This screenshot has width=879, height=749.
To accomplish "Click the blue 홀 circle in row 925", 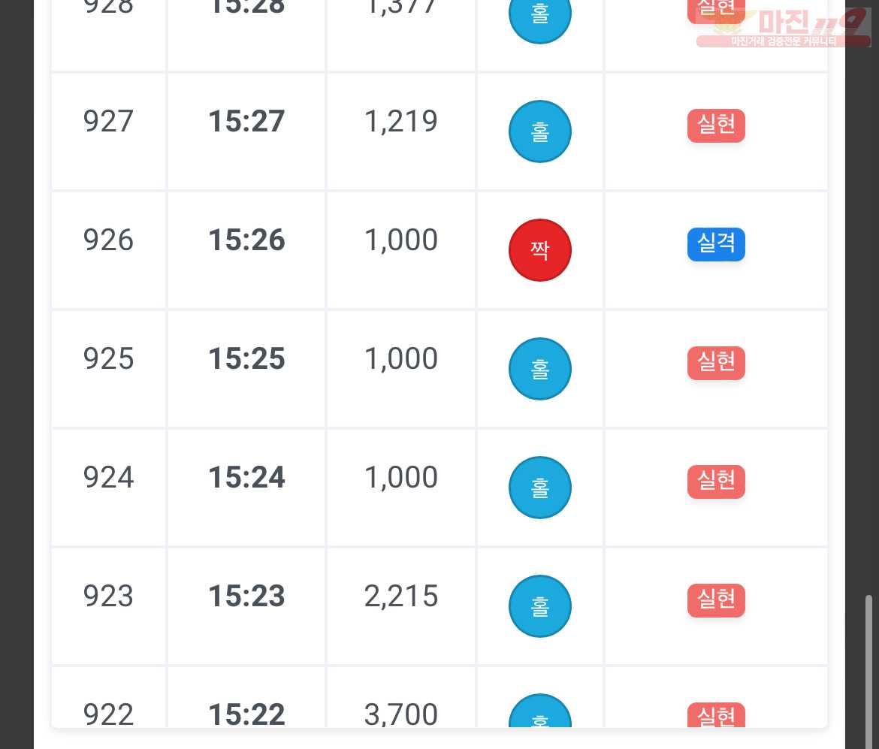I will click(x=540, y=369).
